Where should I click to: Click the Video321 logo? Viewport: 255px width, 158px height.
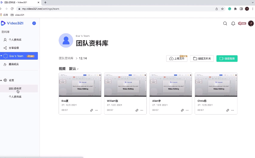click(12, 23)
